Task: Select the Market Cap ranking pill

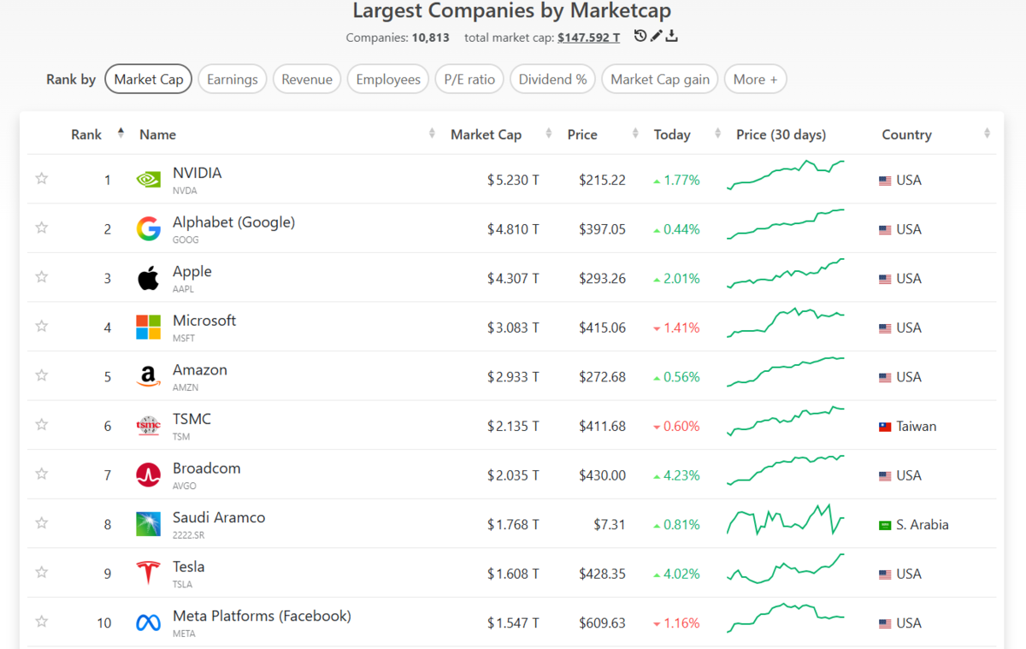Action: click(149, 80)
